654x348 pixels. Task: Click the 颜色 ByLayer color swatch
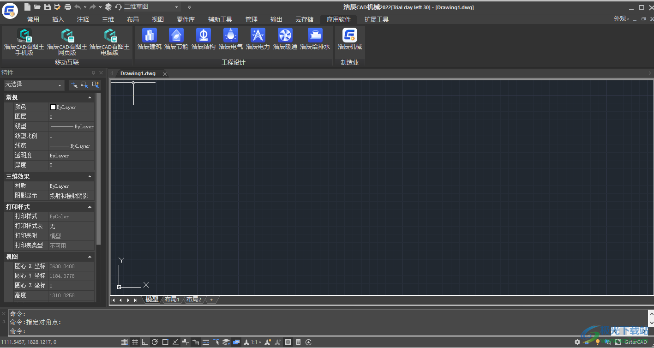click(x=53, y=107)
